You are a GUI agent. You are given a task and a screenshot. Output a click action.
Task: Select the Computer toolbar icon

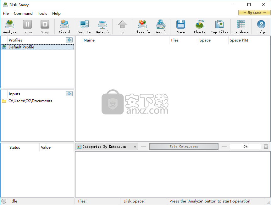tap(84, 27)
